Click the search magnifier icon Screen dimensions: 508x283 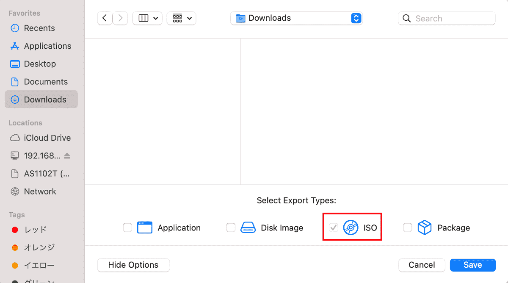click(407, 18)
